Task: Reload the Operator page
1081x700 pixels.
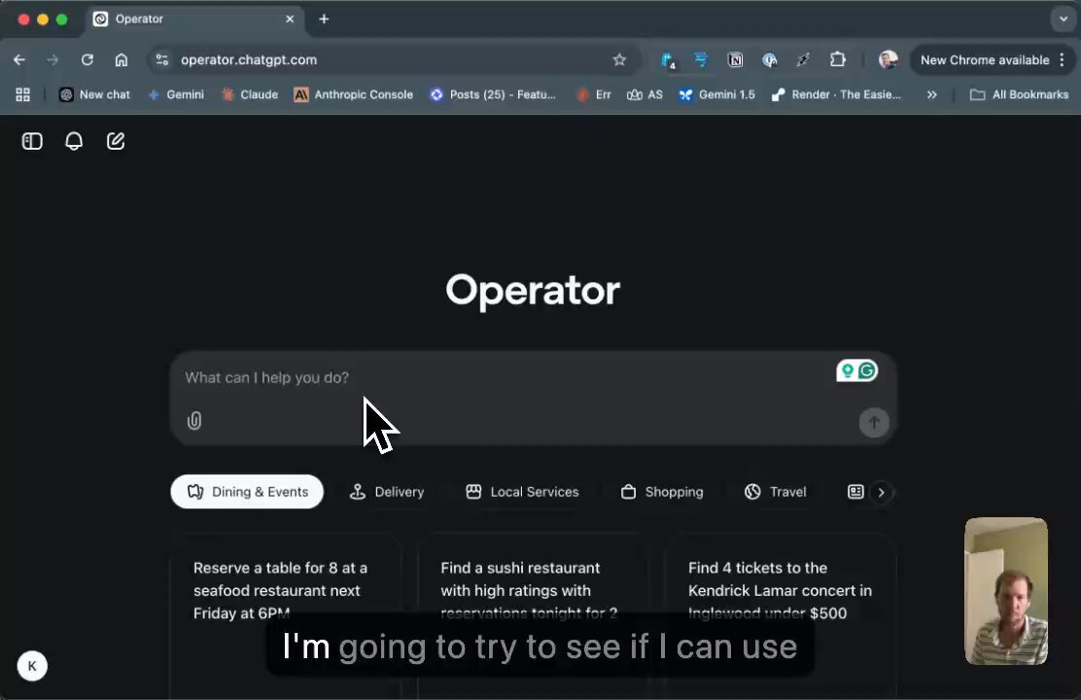Action: 87,60
